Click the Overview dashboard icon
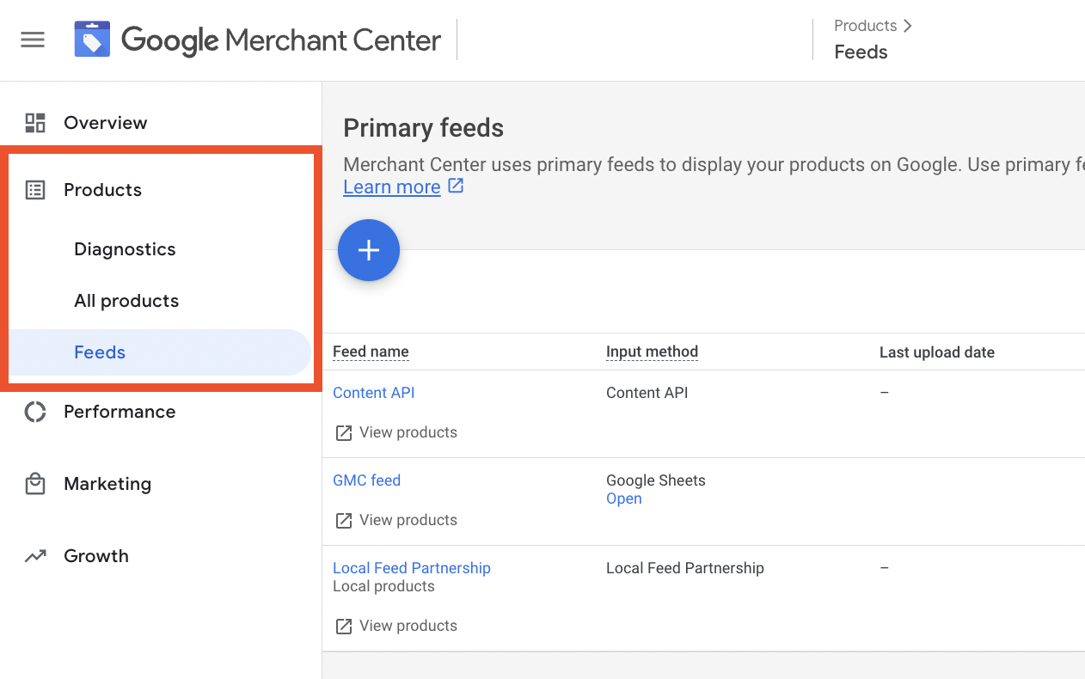The image size is (1085, 679). 35,123
